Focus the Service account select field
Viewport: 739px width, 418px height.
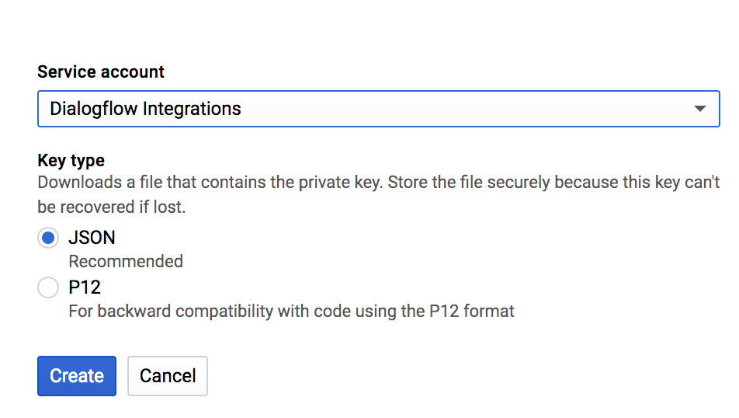(x=379, y=109)
